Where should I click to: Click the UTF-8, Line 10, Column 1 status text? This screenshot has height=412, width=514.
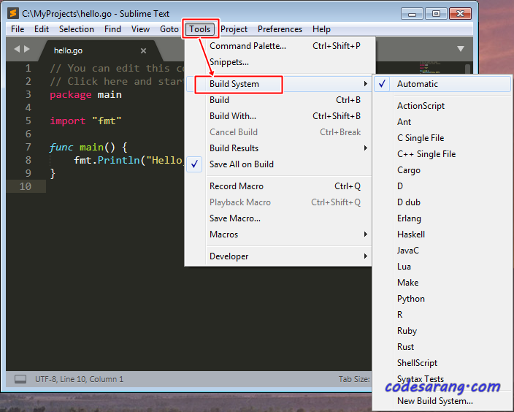[x=79, y=379]
